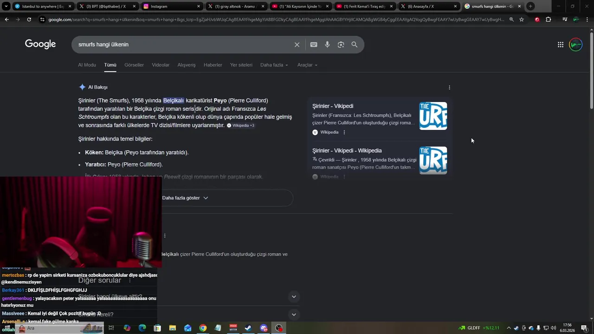Image resolution: width=594 pixels, height=334 pixels.
Task: Click the second source's Smurfs thumbnail
Action: [433, 161]
